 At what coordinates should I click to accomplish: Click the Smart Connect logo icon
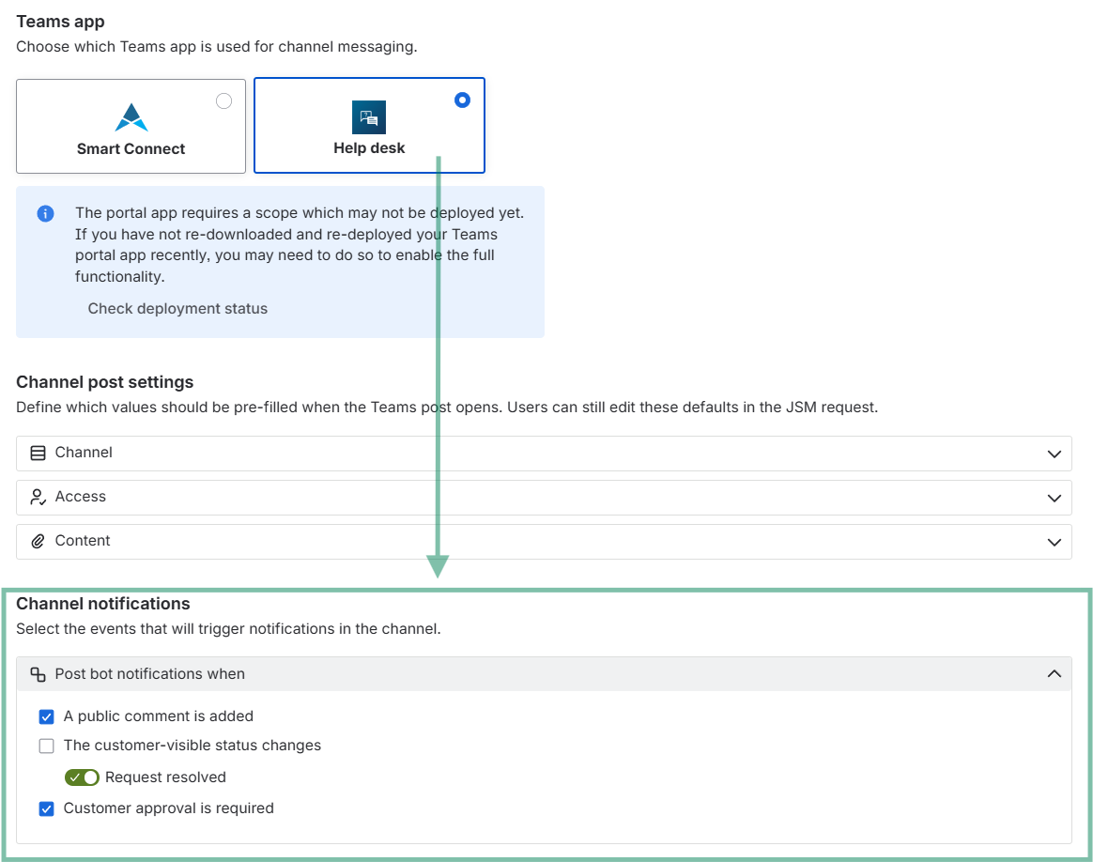tap(131, 117)
